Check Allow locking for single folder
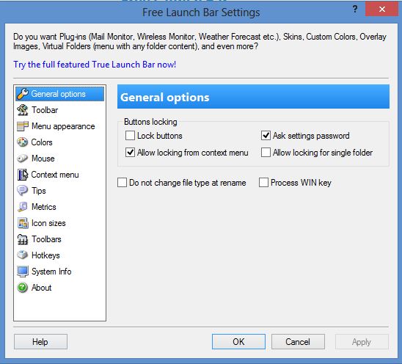Image resolution: width=402 pixels, height=364 pixels. pos(266,153)
